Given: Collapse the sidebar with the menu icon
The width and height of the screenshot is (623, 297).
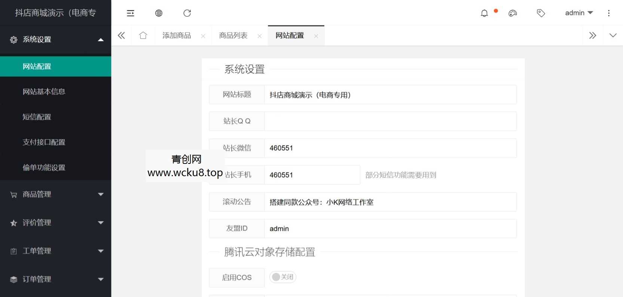Looking at the screenshot, I should 130,13.
